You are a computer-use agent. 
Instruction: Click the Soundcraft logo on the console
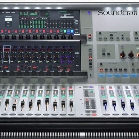pos(117,13)
